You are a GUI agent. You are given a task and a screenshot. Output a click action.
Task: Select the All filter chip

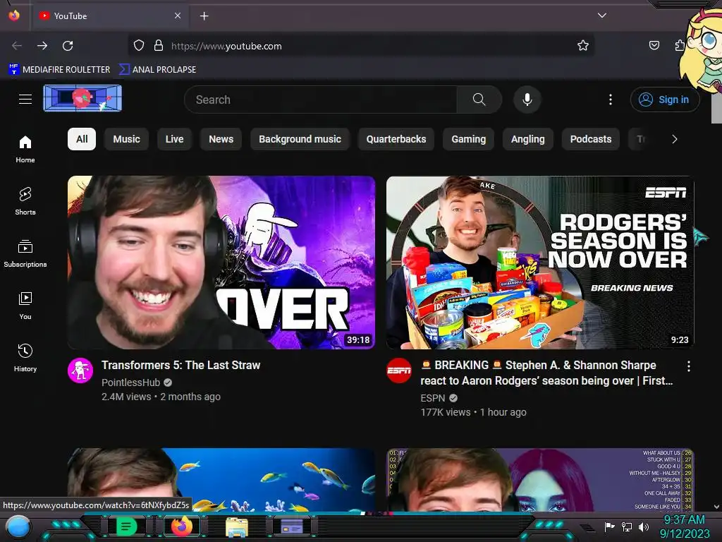click(82, 139)
